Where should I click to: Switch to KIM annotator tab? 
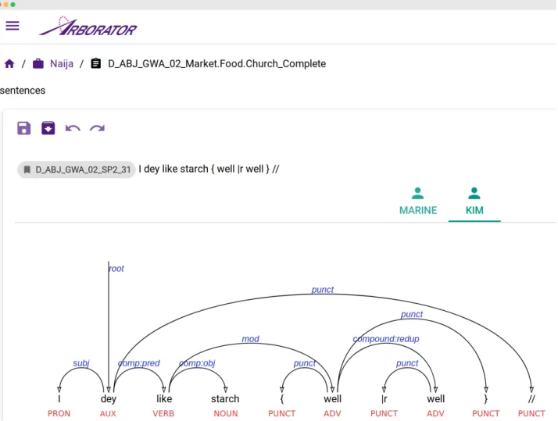[474, 202]
